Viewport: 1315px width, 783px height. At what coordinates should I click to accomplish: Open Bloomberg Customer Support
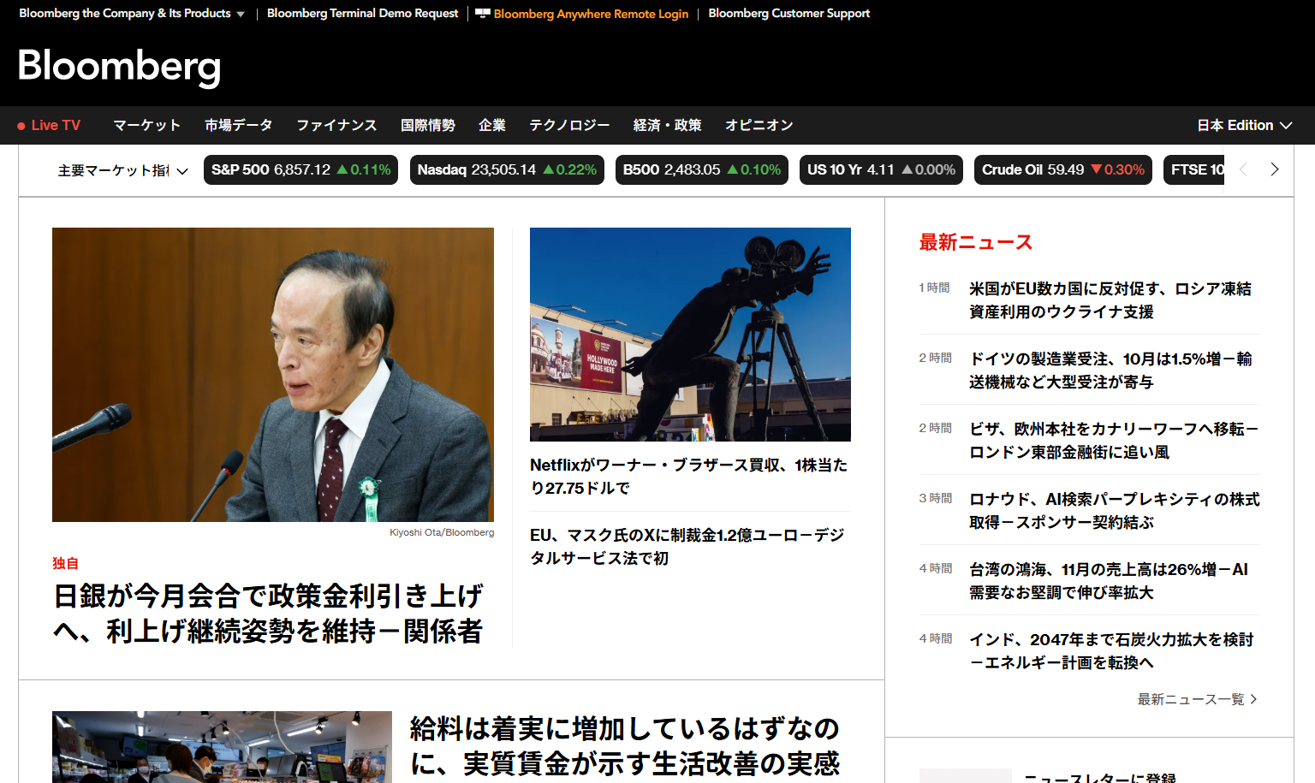pos(788,14)
